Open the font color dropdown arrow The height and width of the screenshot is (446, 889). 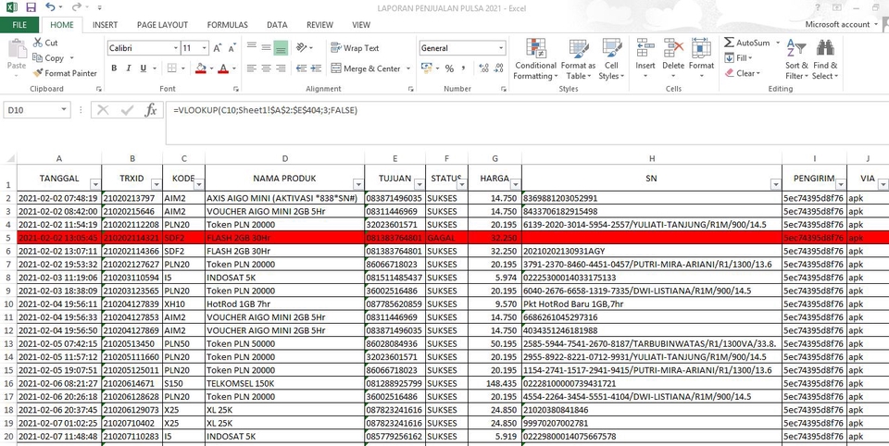click(x=234, y=68)
